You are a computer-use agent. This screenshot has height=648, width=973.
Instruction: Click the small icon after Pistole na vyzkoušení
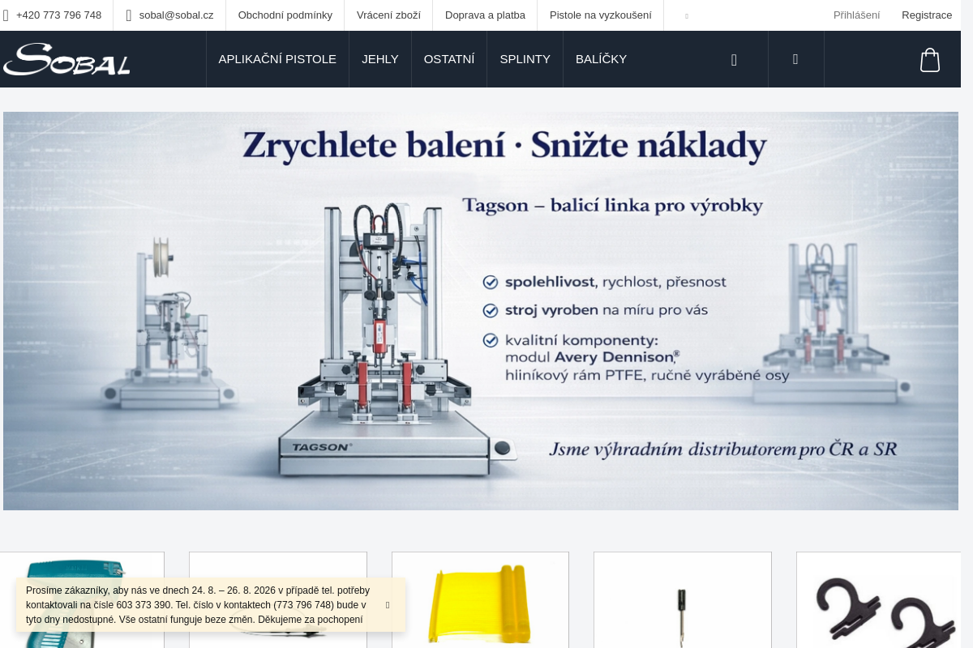687,15
